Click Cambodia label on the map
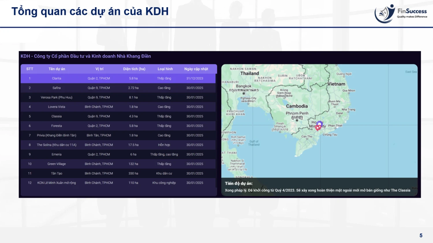 point(297,106)
